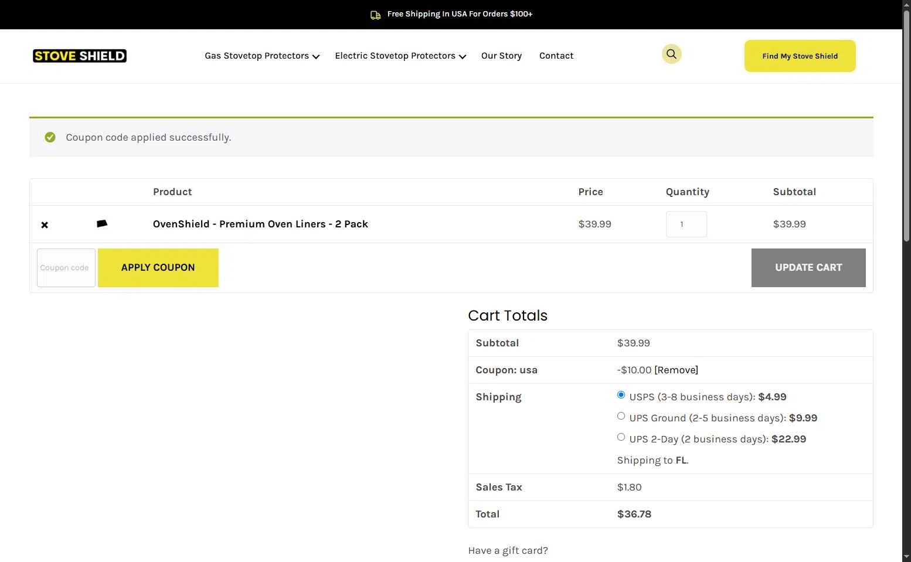Click Find My Stove Shield button
The width and height of the screenshot is (911, 562).
click(x=800, y=56)
